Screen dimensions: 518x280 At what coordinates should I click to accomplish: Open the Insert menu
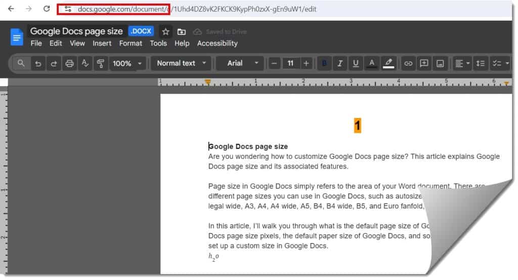tap(102, 44)
